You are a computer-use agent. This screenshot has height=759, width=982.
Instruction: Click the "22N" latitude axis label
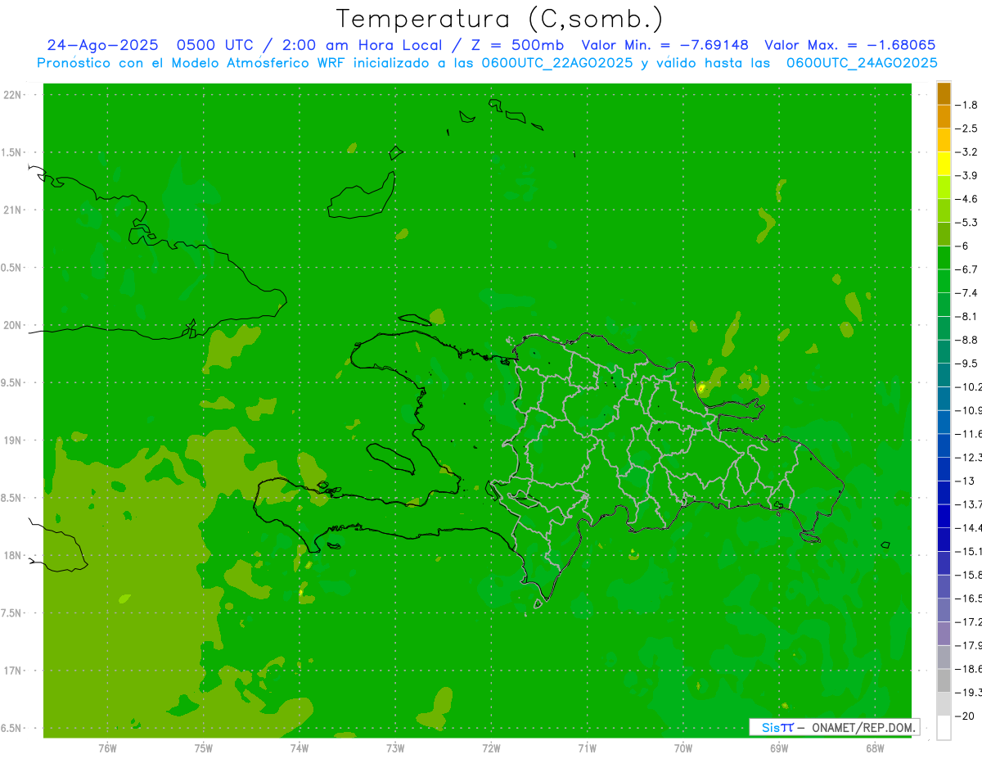pos(14,95)
